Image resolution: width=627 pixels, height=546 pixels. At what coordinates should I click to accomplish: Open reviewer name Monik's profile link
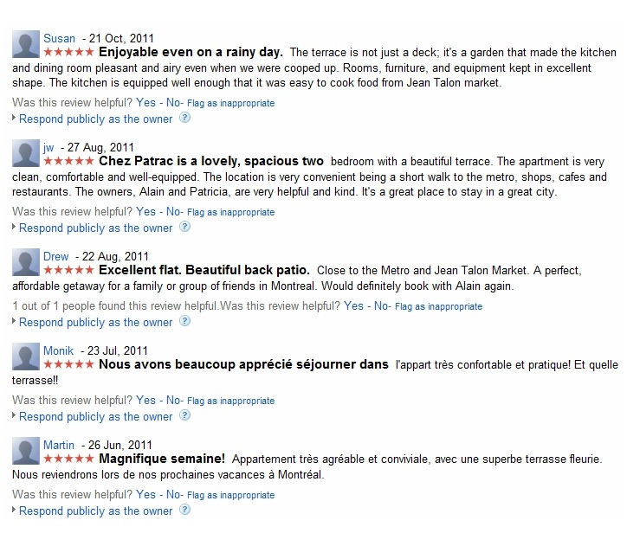pos(59,350)
